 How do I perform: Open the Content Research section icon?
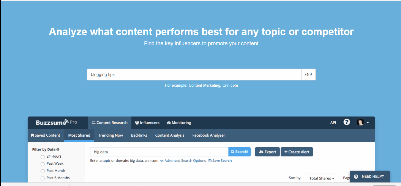click(x=94, y=122)
